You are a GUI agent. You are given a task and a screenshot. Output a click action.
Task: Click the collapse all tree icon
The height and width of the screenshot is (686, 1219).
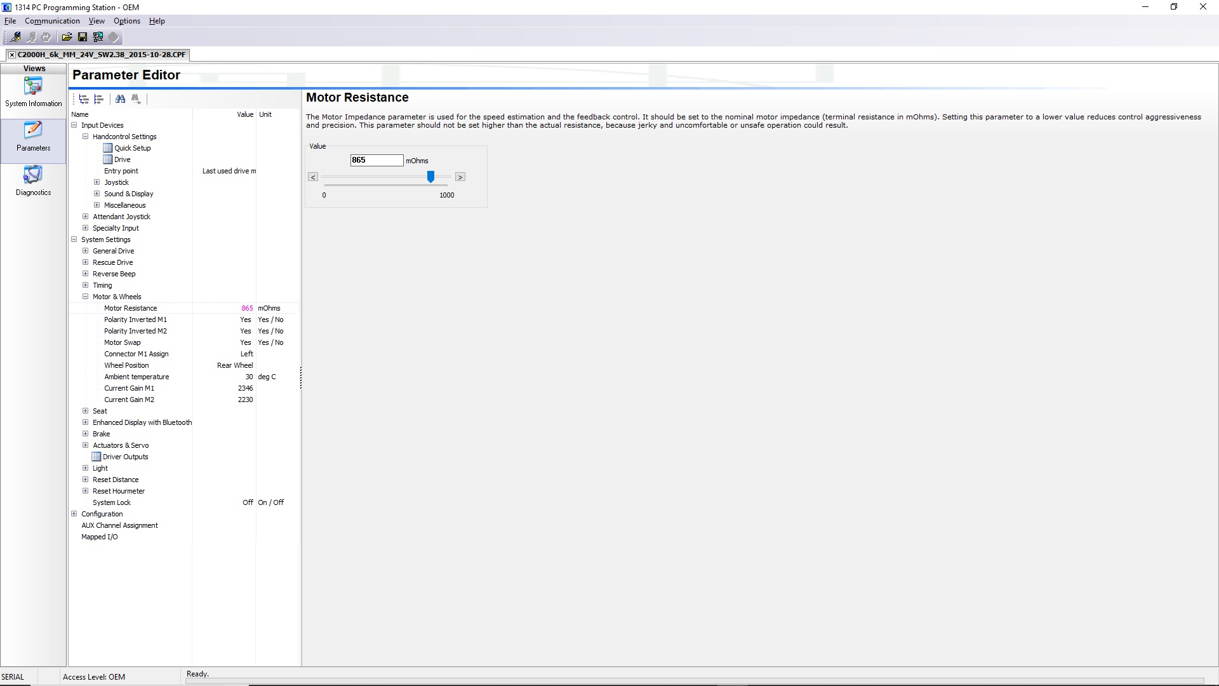[99, 99]
